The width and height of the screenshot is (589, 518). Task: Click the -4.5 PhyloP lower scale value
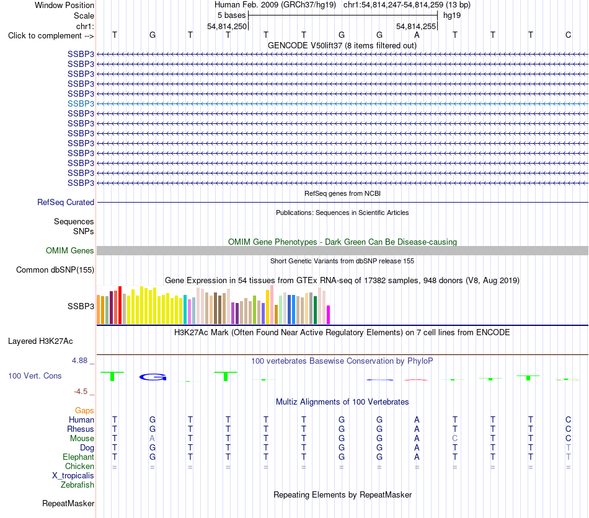81,392
